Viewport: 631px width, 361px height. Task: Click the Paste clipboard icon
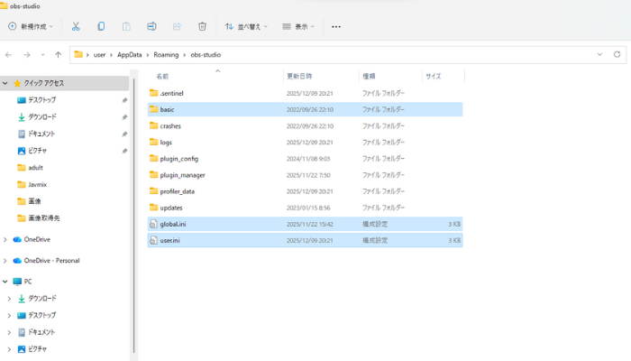(x=126, y=26)
